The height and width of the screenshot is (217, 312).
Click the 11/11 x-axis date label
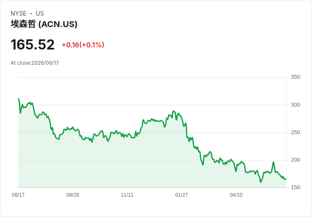click(x=127, y=195)
